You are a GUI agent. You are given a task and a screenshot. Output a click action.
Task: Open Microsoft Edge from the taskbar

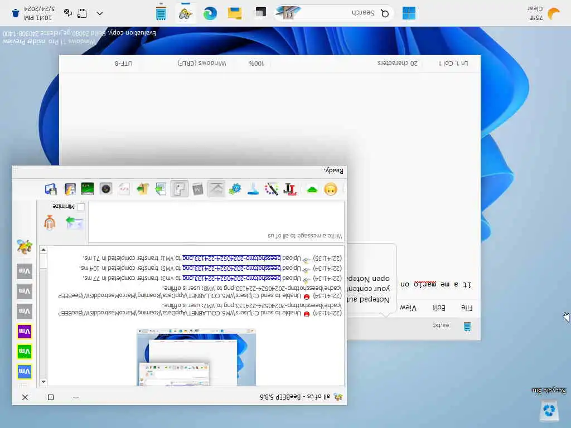tap(210, 13)
